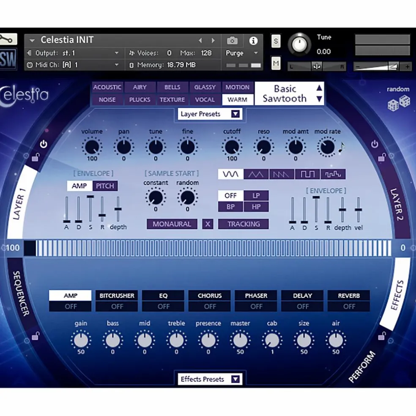
Task: Select previous sound with the up arrow
Action: point(319,88)
